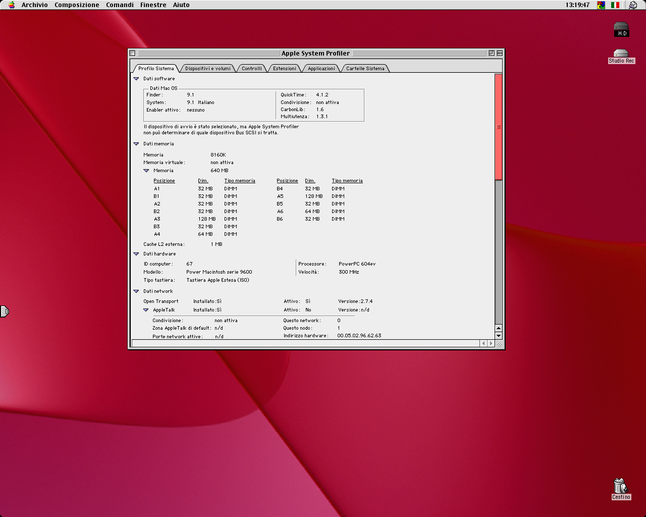The height and width of the screenshot is (517, 646).
Task: Select the Profilo Sistema tab
Action: [x=156, y=69]
